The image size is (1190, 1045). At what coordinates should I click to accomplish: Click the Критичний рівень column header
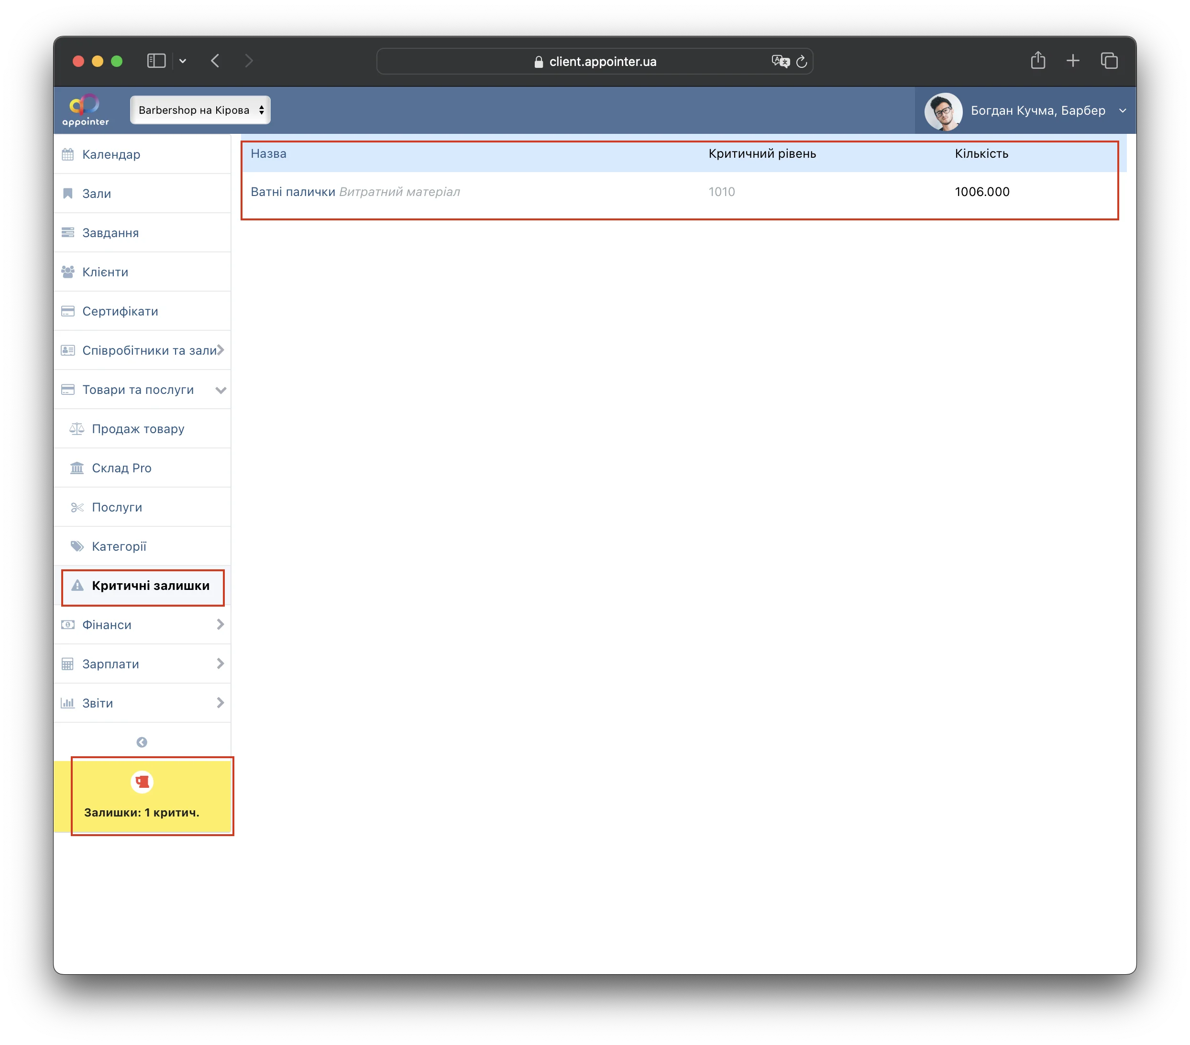click(x=762, y=153)
